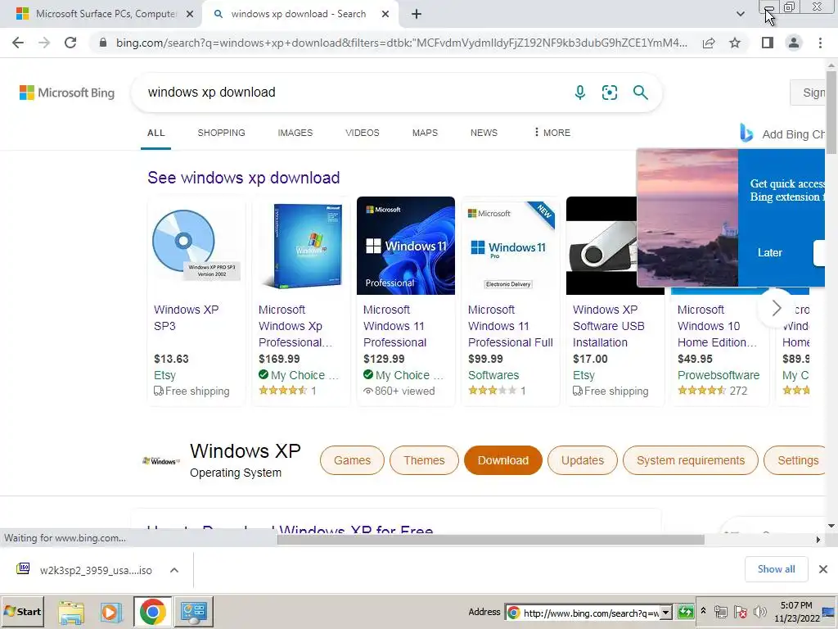Click the Bing search text box
Image resolution: width=838 pixels, height=629 pixels.
(x=353, y=93)
